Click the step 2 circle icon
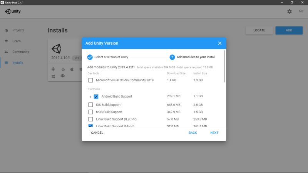 172,57
